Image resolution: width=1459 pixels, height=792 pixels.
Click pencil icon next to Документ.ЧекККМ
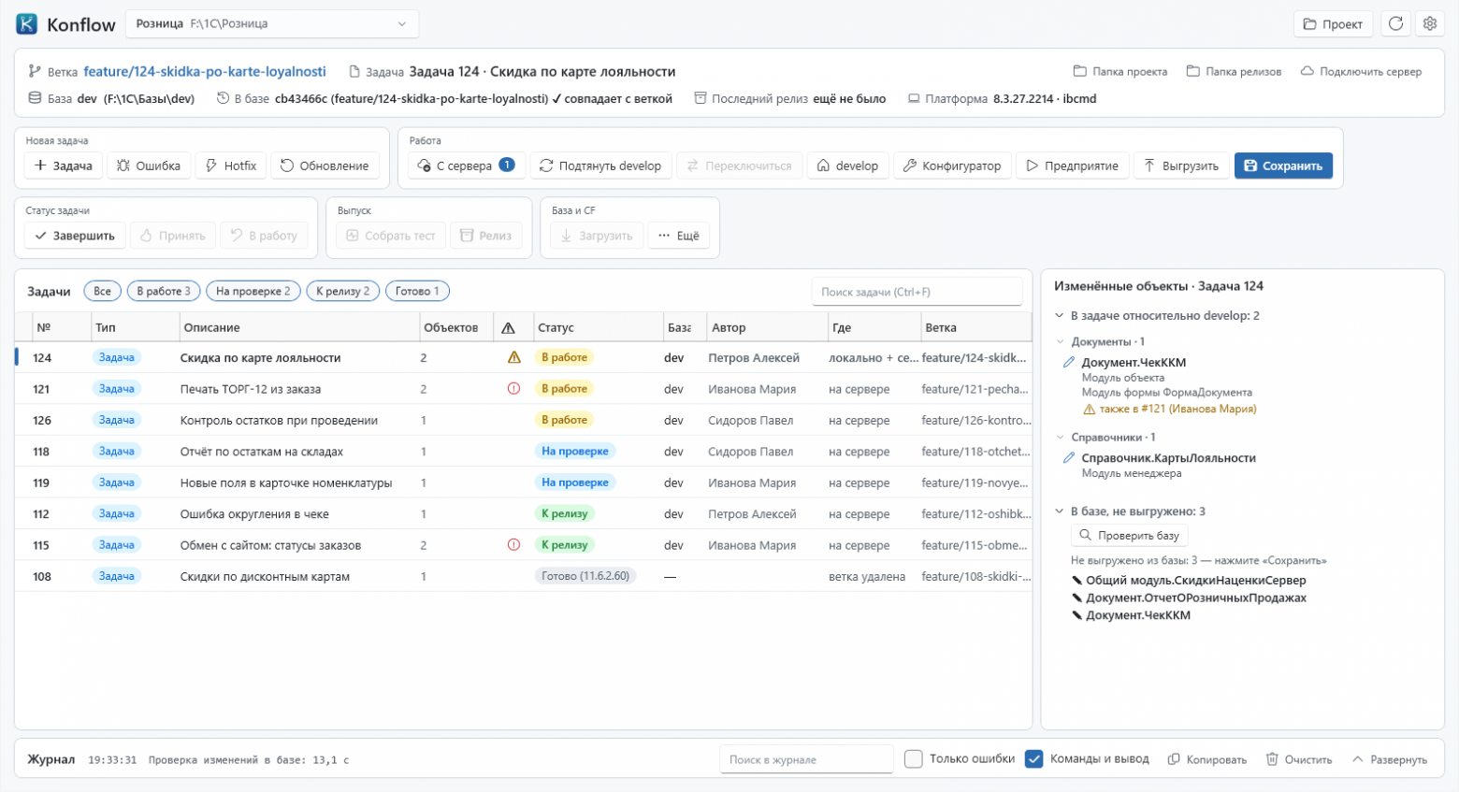(1069, 363)
